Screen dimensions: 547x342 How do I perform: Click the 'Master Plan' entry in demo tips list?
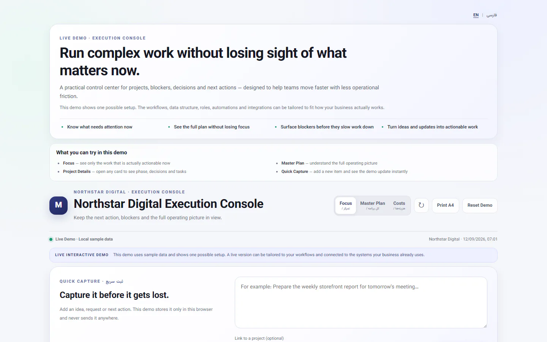click(x=329, y=163)
